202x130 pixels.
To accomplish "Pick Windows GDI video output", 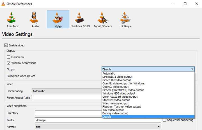I will [x=148, y=93].
